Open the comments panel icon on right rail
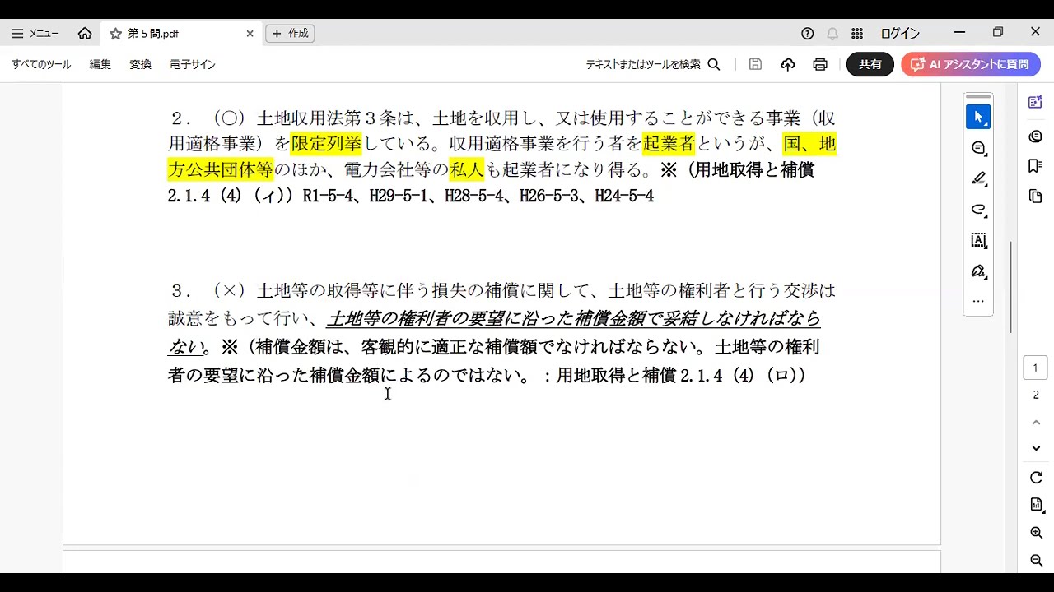This screenshot has height=592, width=1054. [x=1036, y=136]
